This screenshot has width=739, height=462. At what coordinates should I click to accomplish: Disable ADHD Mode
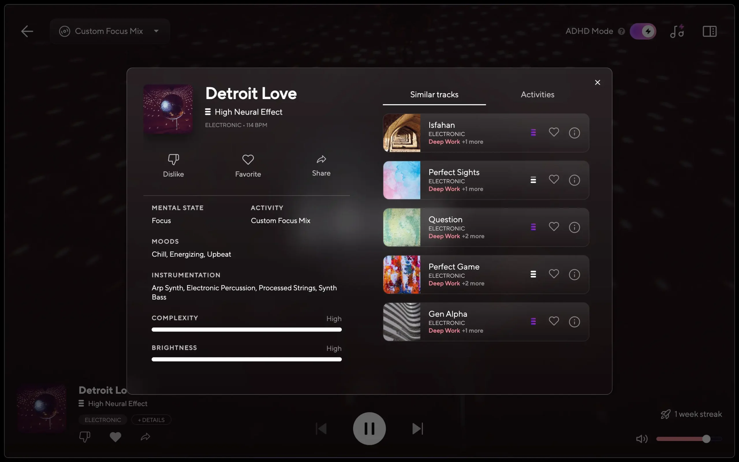pos(643,31)
